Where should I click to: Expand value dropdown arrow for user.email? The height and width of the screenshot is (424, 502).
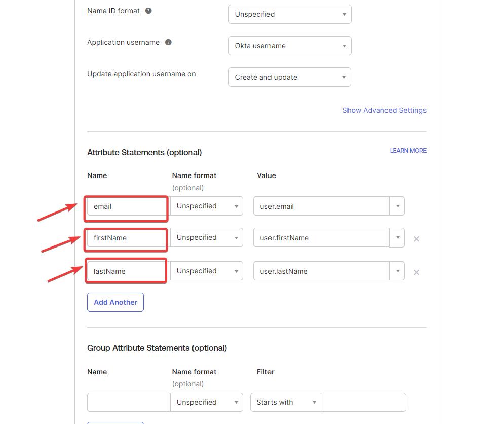[397, 206]
